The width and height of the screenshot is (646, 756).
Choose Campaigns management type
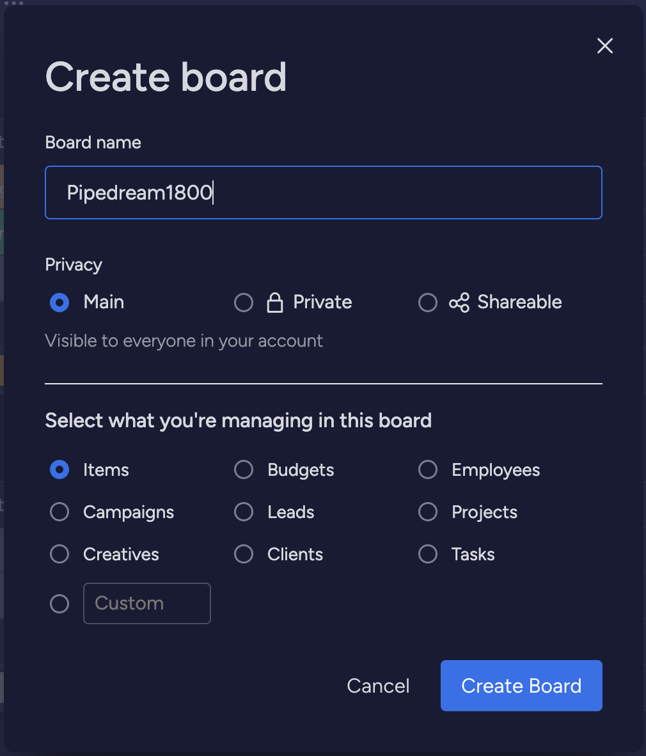coord(59,512)
